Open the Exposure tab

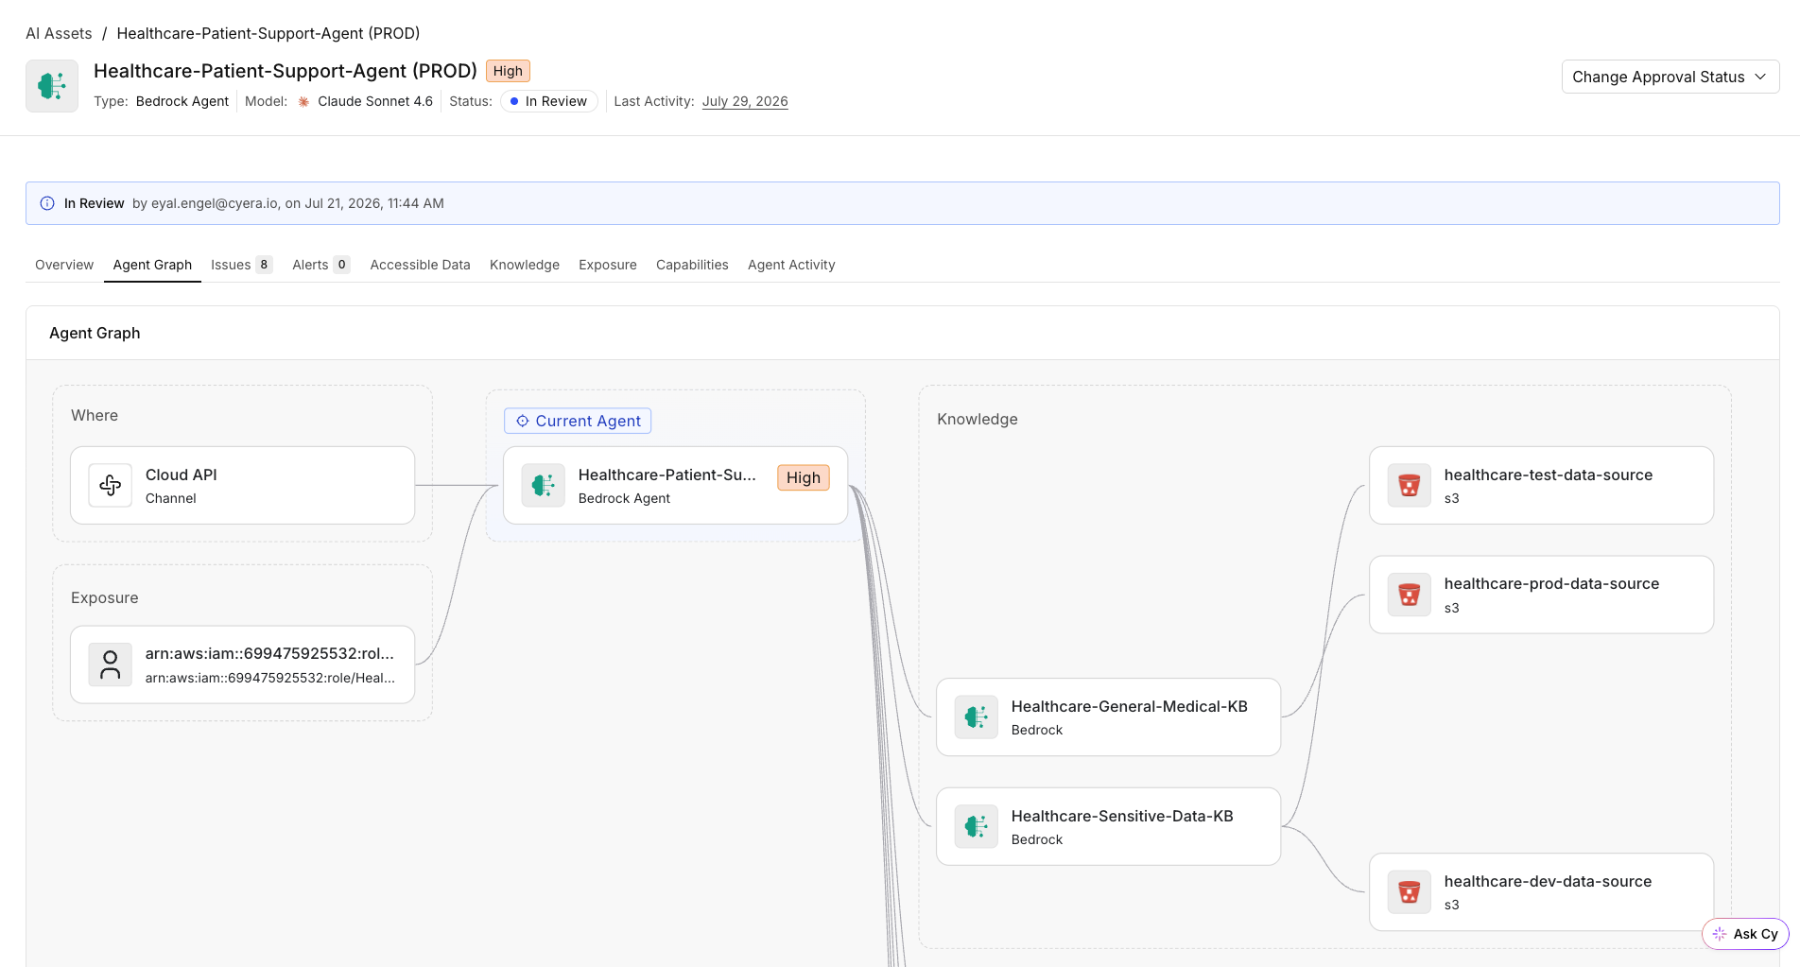608,265
